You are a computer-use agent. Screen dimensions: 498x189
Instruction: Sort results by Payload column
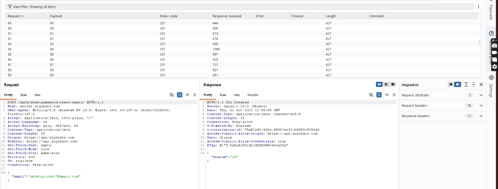[x=103, y=16]
